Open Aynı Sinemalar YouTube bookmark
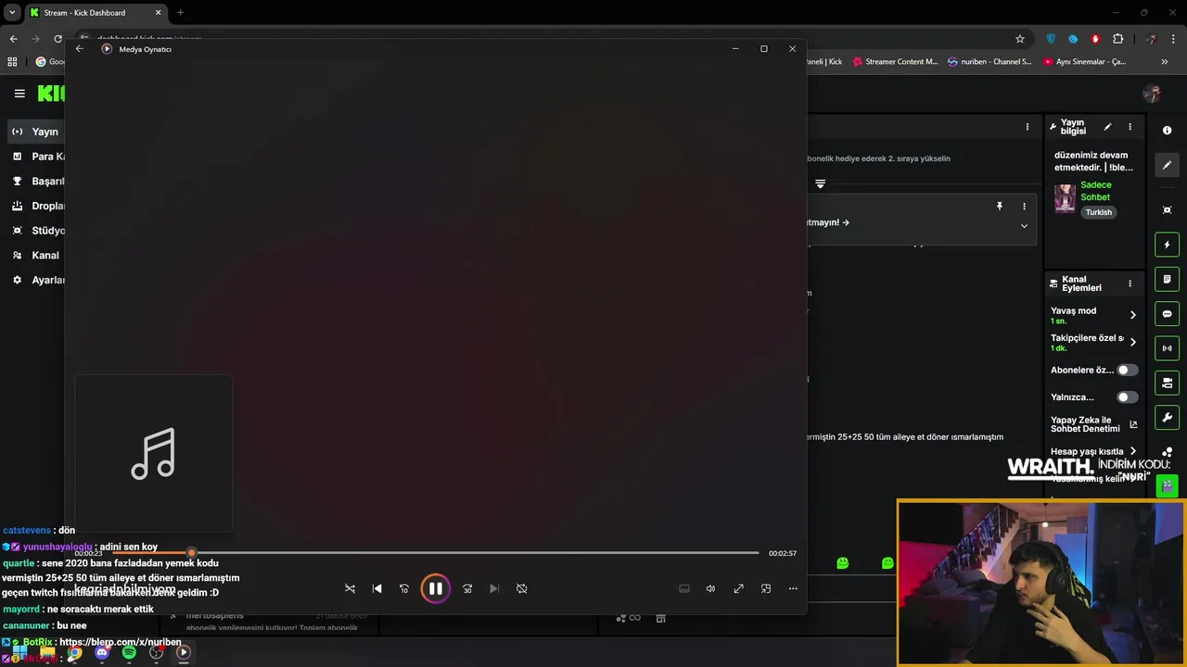 coord(1085,62)
